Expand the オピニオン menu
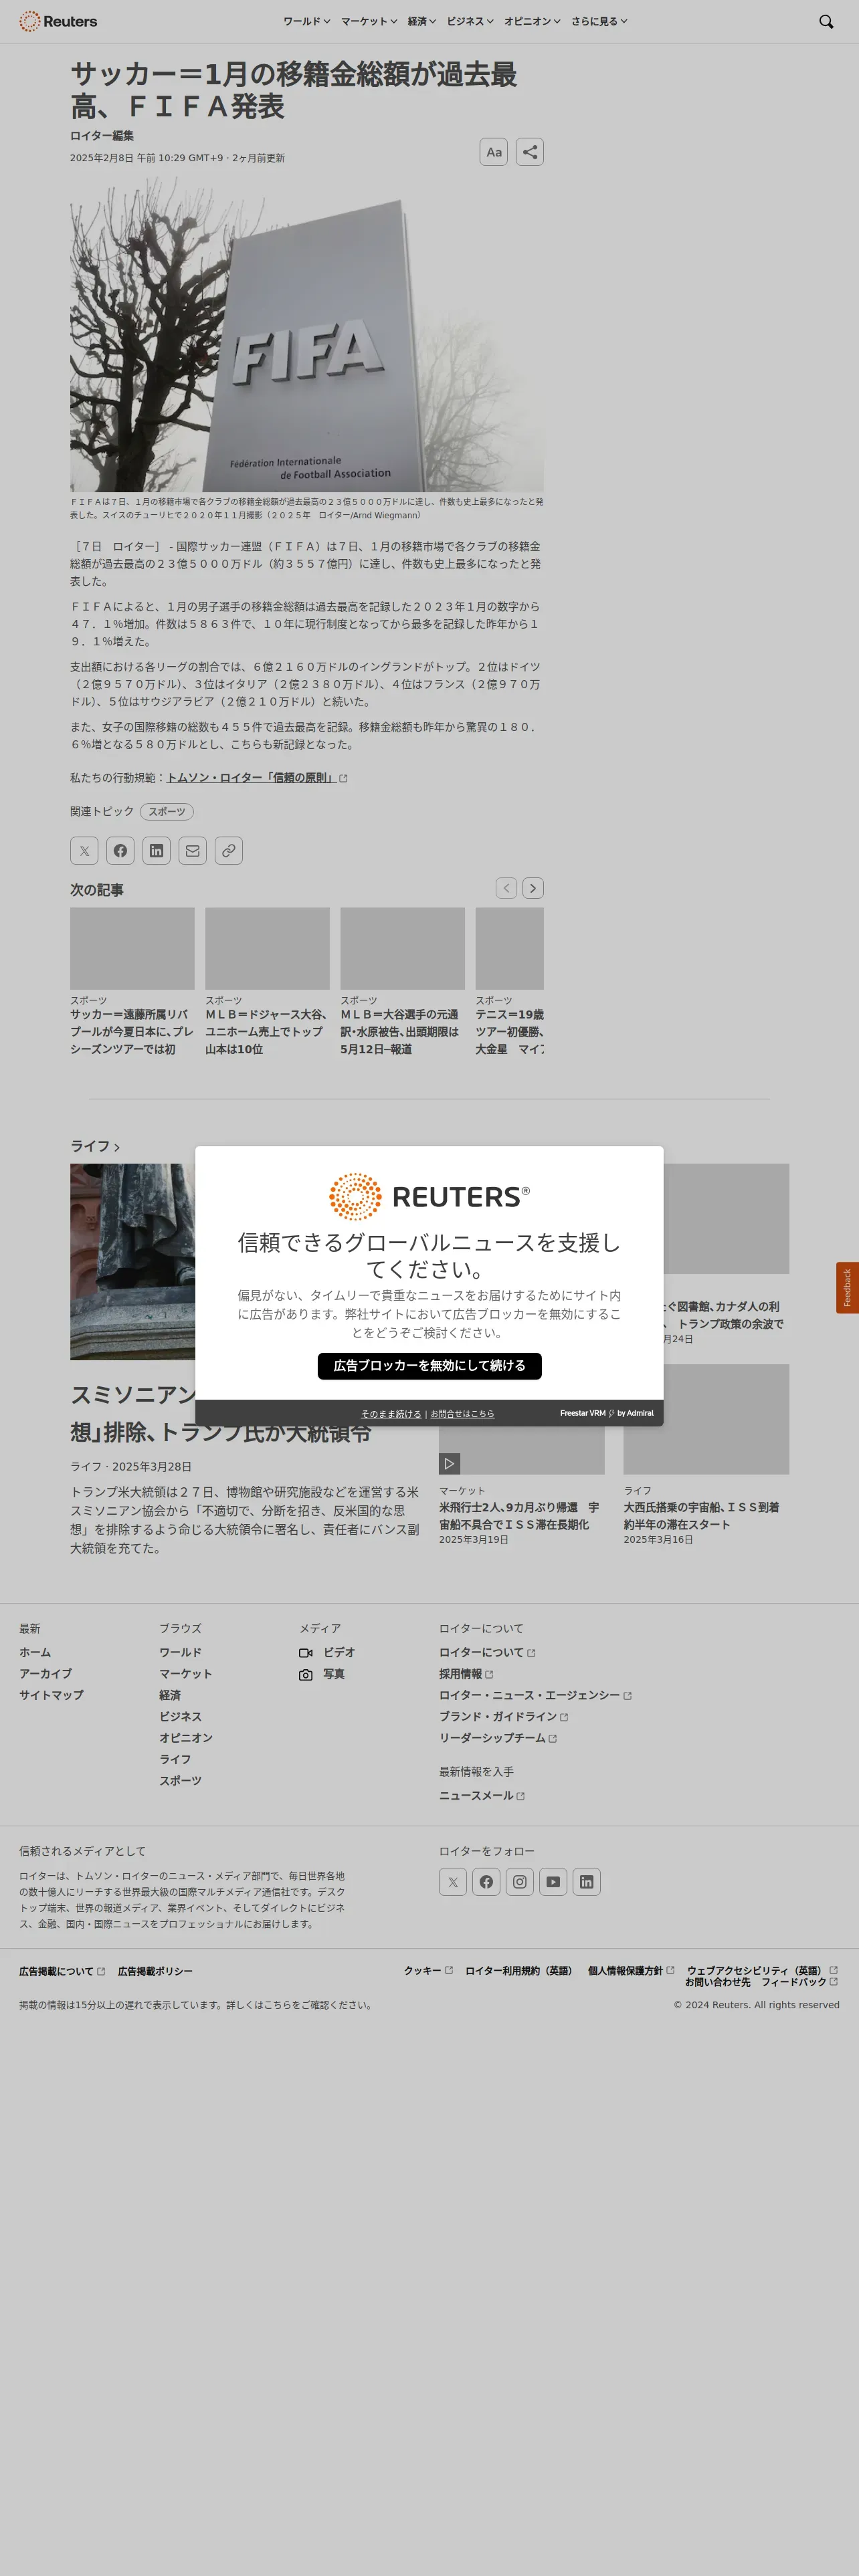The image size is (859, 2576). 532,21
